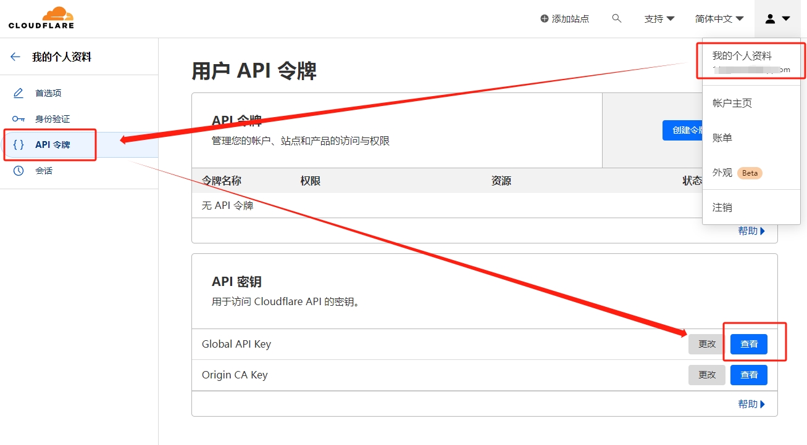Click the Global API Key label
The height and width of the screenshot is (445, 807).
tap(236, 344)
